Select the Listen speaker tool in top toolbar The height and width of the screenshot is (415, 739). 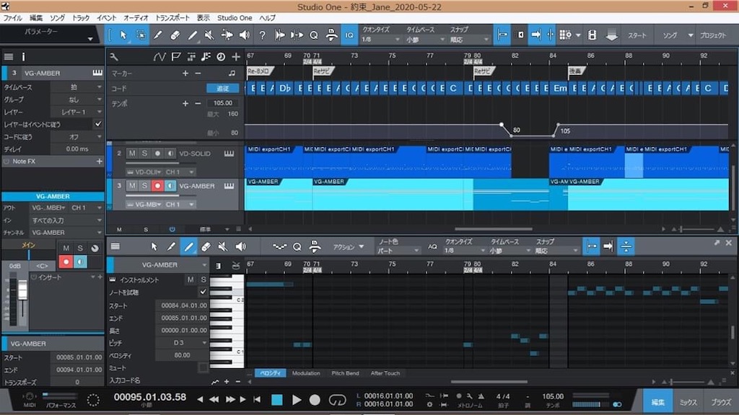point(244,35)
